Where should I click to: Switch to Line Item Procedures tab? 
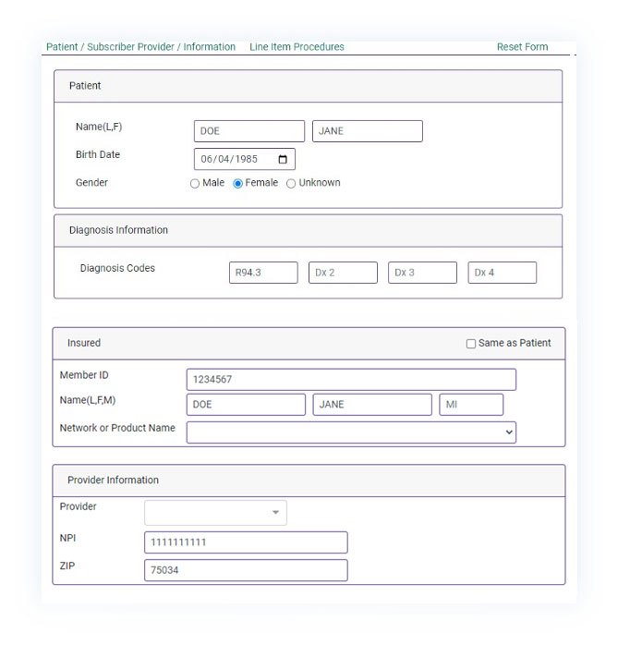[x=297, y=47]
